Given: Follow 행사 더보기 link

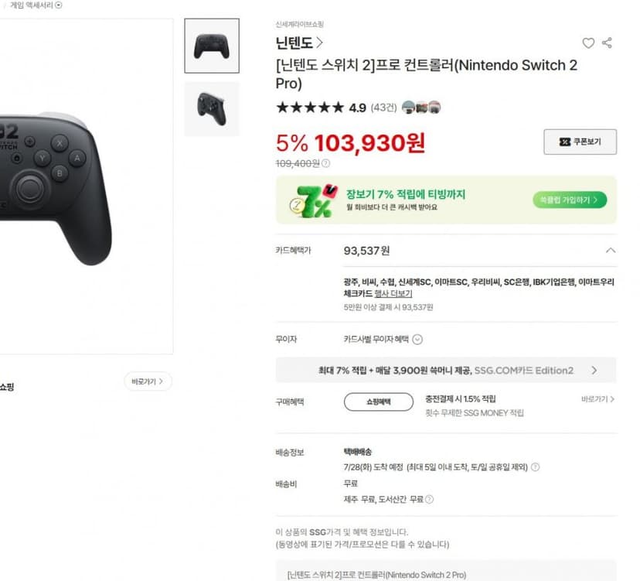Looking at the screenshot, I should pos(393,293).
